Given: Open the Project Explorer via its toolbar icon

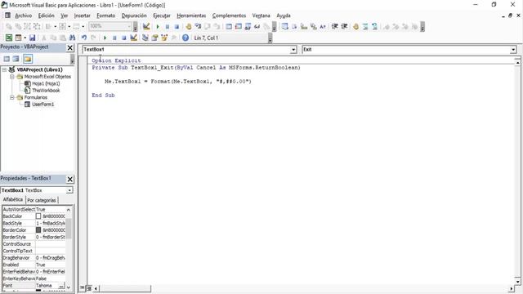Looking at the screenshot, I should click(x=145, y=38).
